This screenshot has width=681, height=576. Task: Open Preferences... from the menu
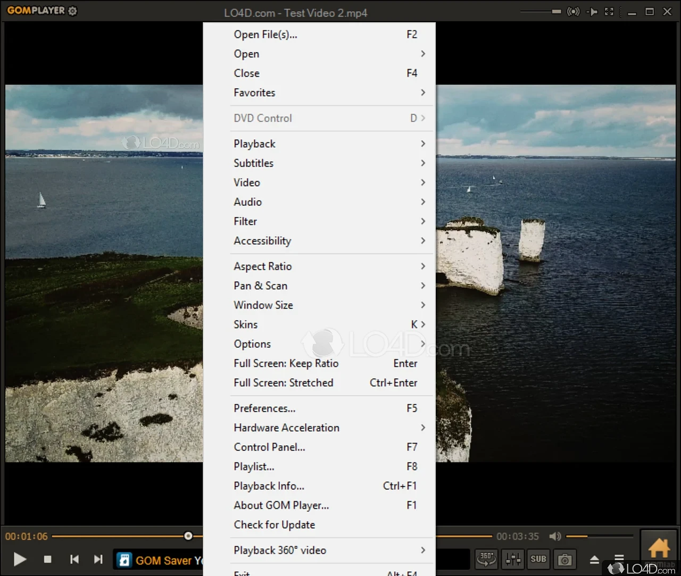point(319,408)
